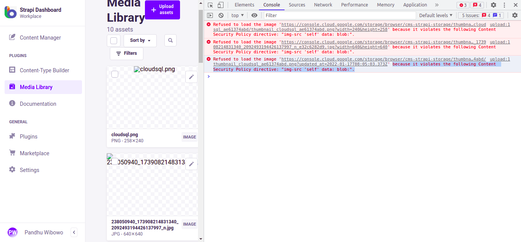Click the console Filter input field
Screen dimensions: 521x242
pos(339,15)
